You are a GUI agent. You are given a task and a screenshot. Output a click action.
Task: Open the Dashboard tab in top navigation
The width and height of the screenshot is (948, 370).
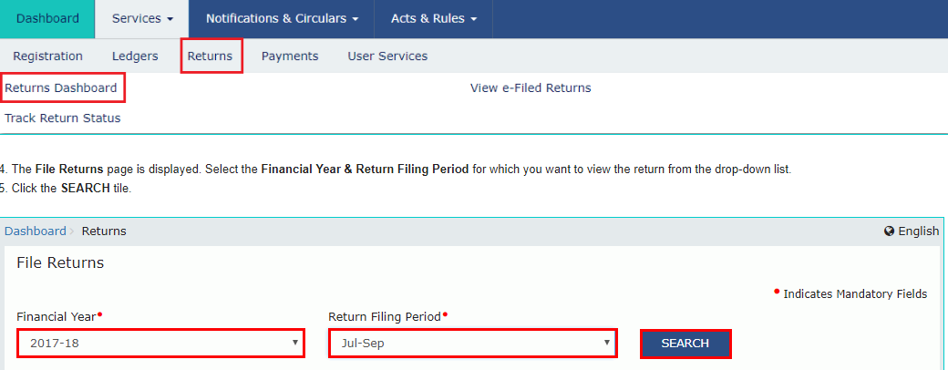(47, 18)
